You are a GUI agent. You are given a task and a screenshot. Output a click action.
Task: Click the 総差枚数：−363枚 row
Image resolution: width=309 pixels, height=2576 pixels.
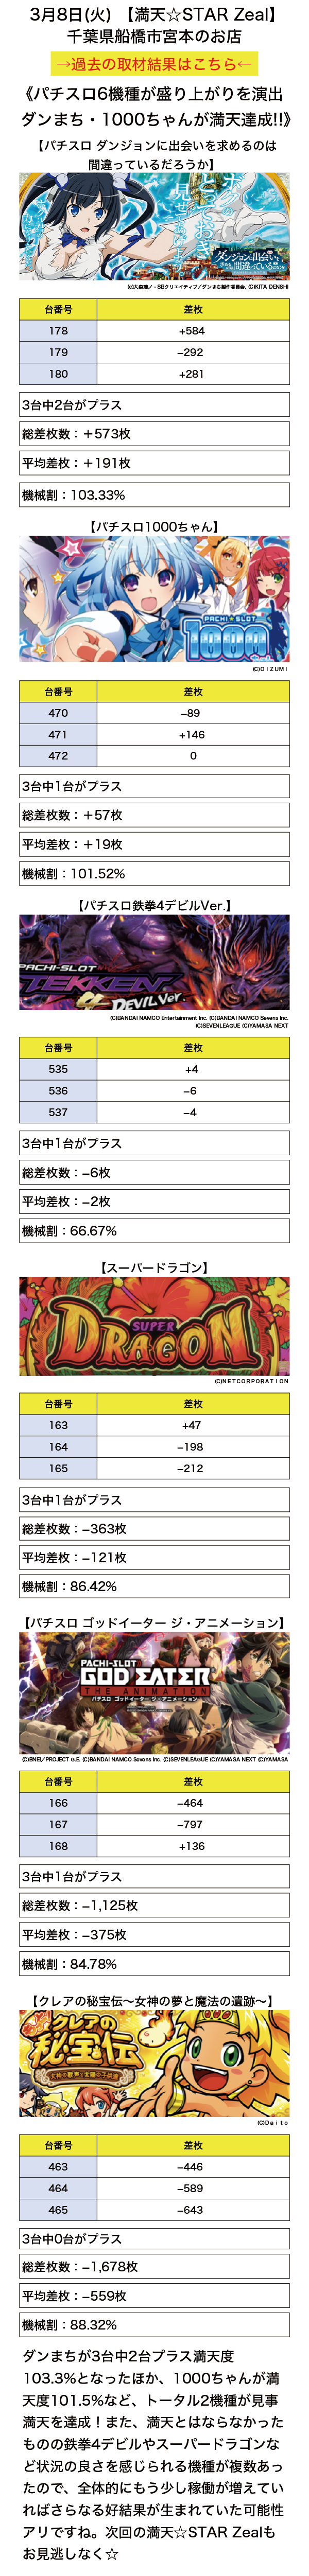154,1529
